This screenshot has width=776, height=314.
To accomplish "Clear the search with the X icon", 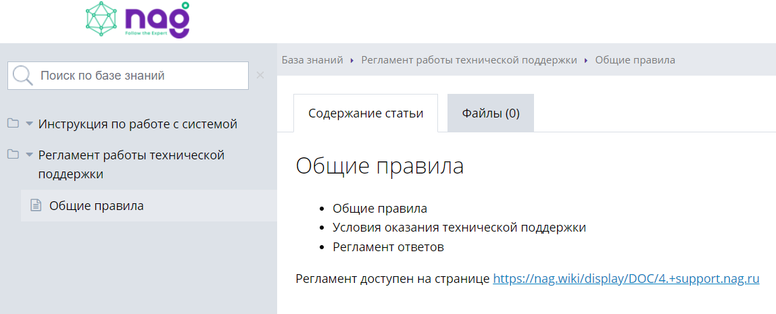I will 260,75.
